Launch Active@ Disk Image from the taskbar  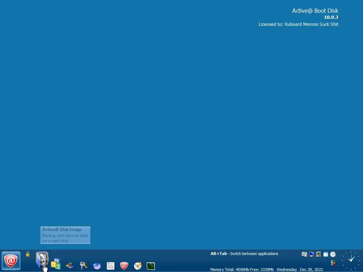click(x=42, y=260)
